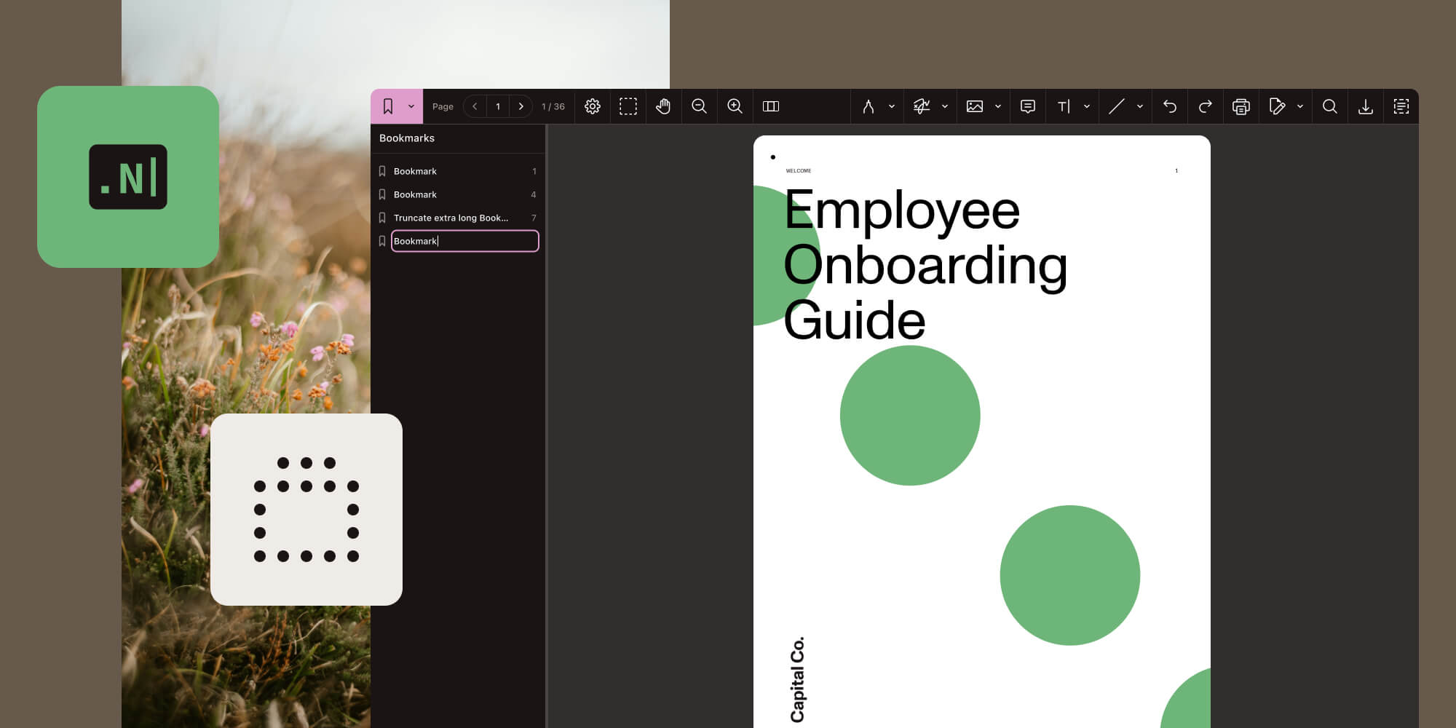Expand the signature tool dropdown arrow

945,106
